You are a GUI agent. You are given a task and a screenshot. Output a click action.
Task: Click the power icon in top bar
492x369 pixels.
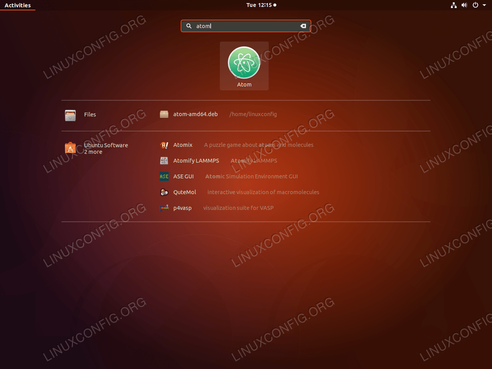[476, 5]
